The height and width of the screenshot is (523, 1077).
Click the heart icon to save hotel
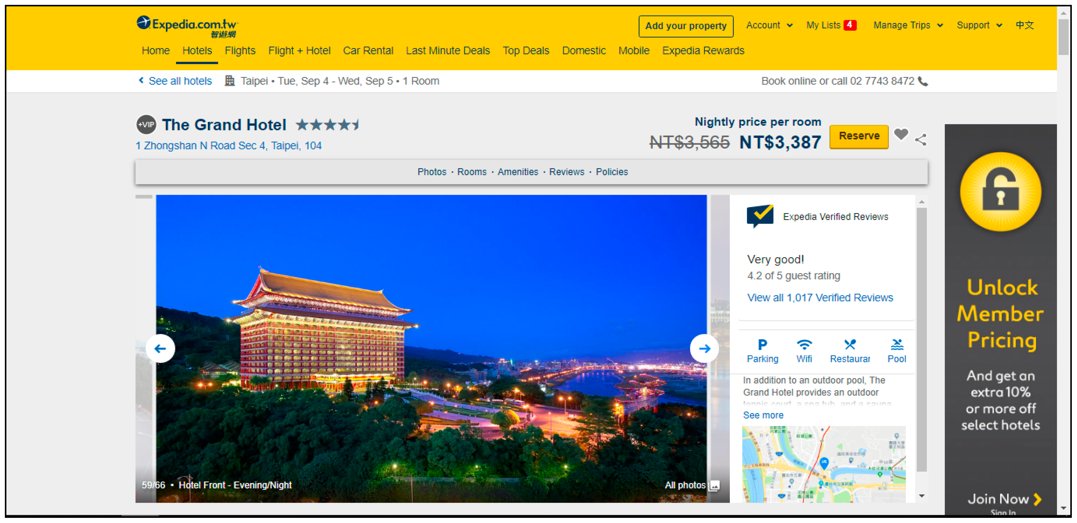pos(901,135)
